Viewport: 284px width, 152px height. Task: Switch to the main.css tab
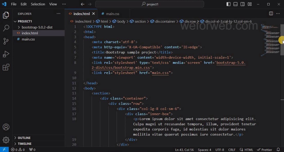[113, 14]
